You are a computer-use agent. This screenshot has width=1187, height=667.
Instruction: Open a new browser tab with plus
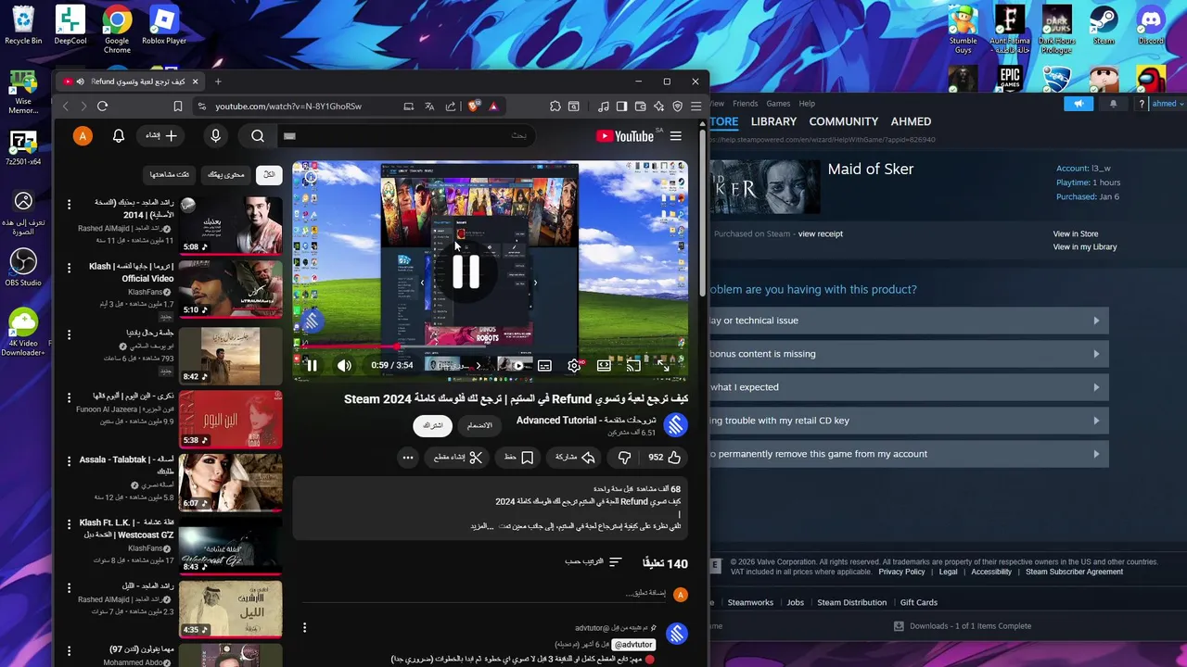218,82
